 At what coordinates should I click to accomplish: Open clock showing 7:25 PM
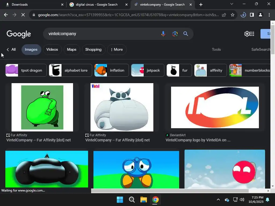pos(256,200)
